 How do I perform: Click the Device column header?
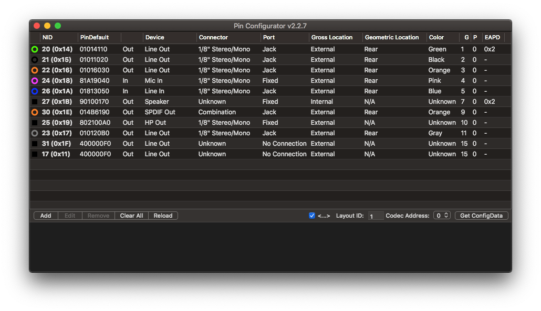pos(169,38)
